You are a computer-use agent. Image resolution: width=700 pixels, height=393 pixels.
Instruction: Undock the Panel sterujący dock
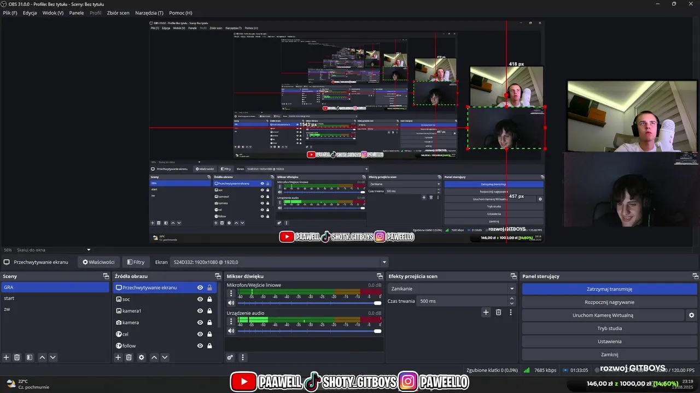[695, 276]
